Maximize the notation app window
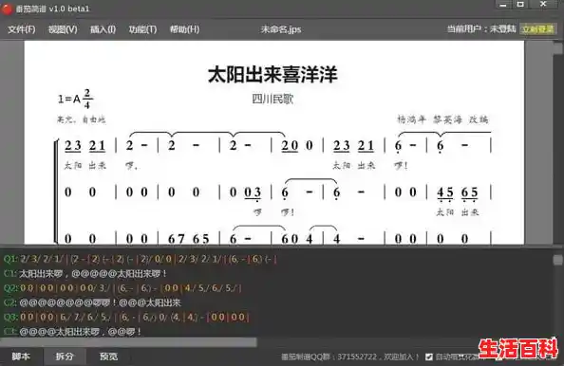 point(520,5)
